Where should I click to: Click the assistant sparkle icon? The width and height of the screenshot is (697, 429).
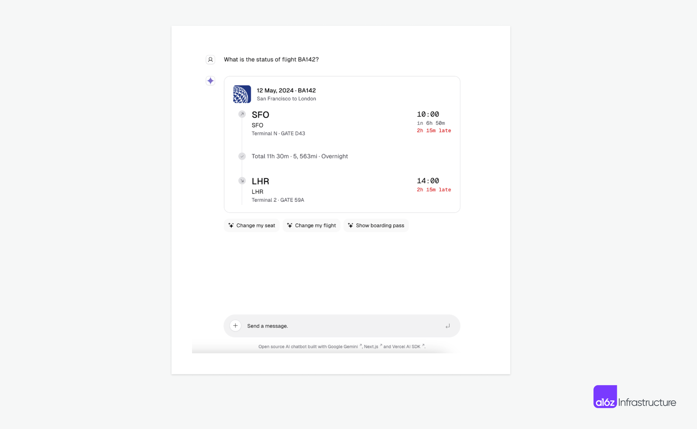coord(210,80)
